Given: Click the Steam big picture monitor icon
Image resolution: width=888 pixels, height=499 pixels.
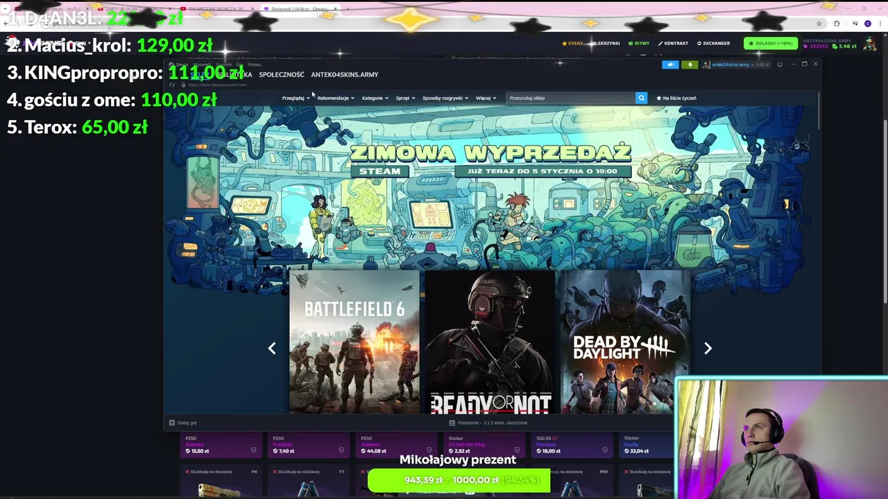Looking at the screenshot, I should click(780, 64).
